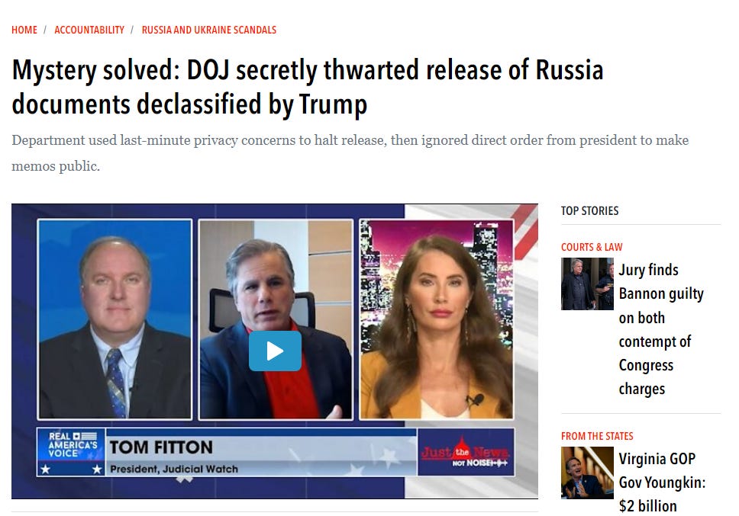Open RUSSIA AND UKRAINE SCANDALS breadcrumb
The width and height of the screenshot is (739, 516).
[208, 30]
